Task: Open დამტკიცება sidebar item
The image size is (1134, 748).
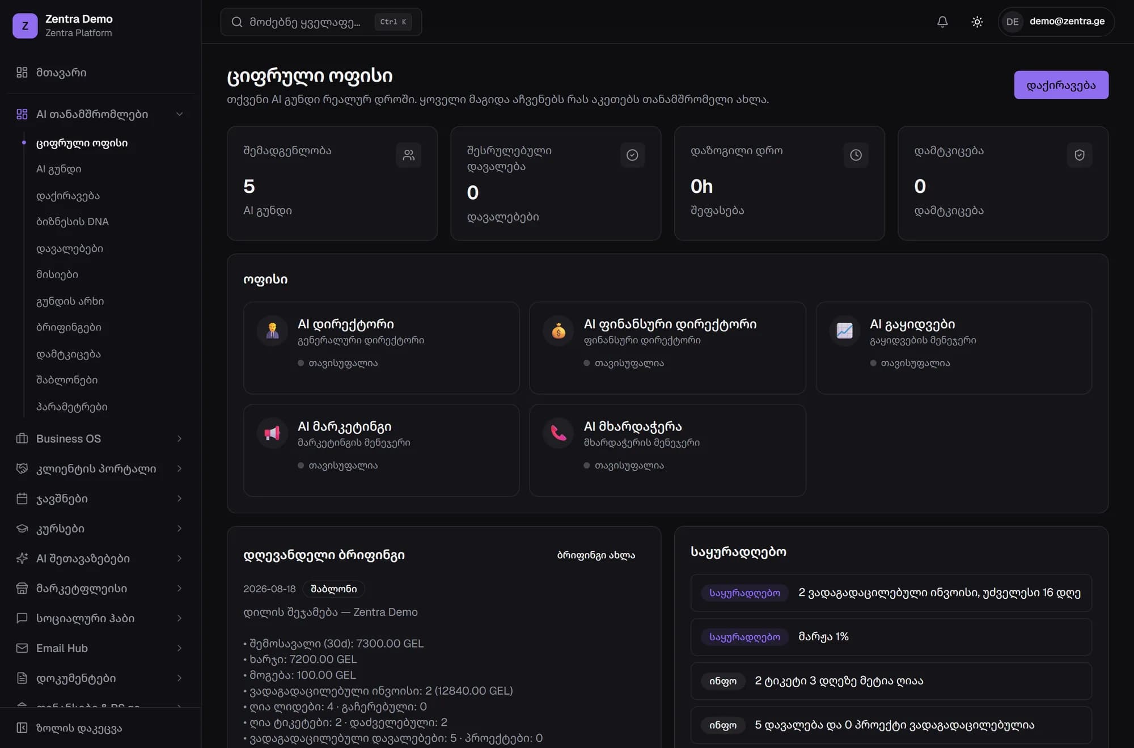Action: point(69,354)
